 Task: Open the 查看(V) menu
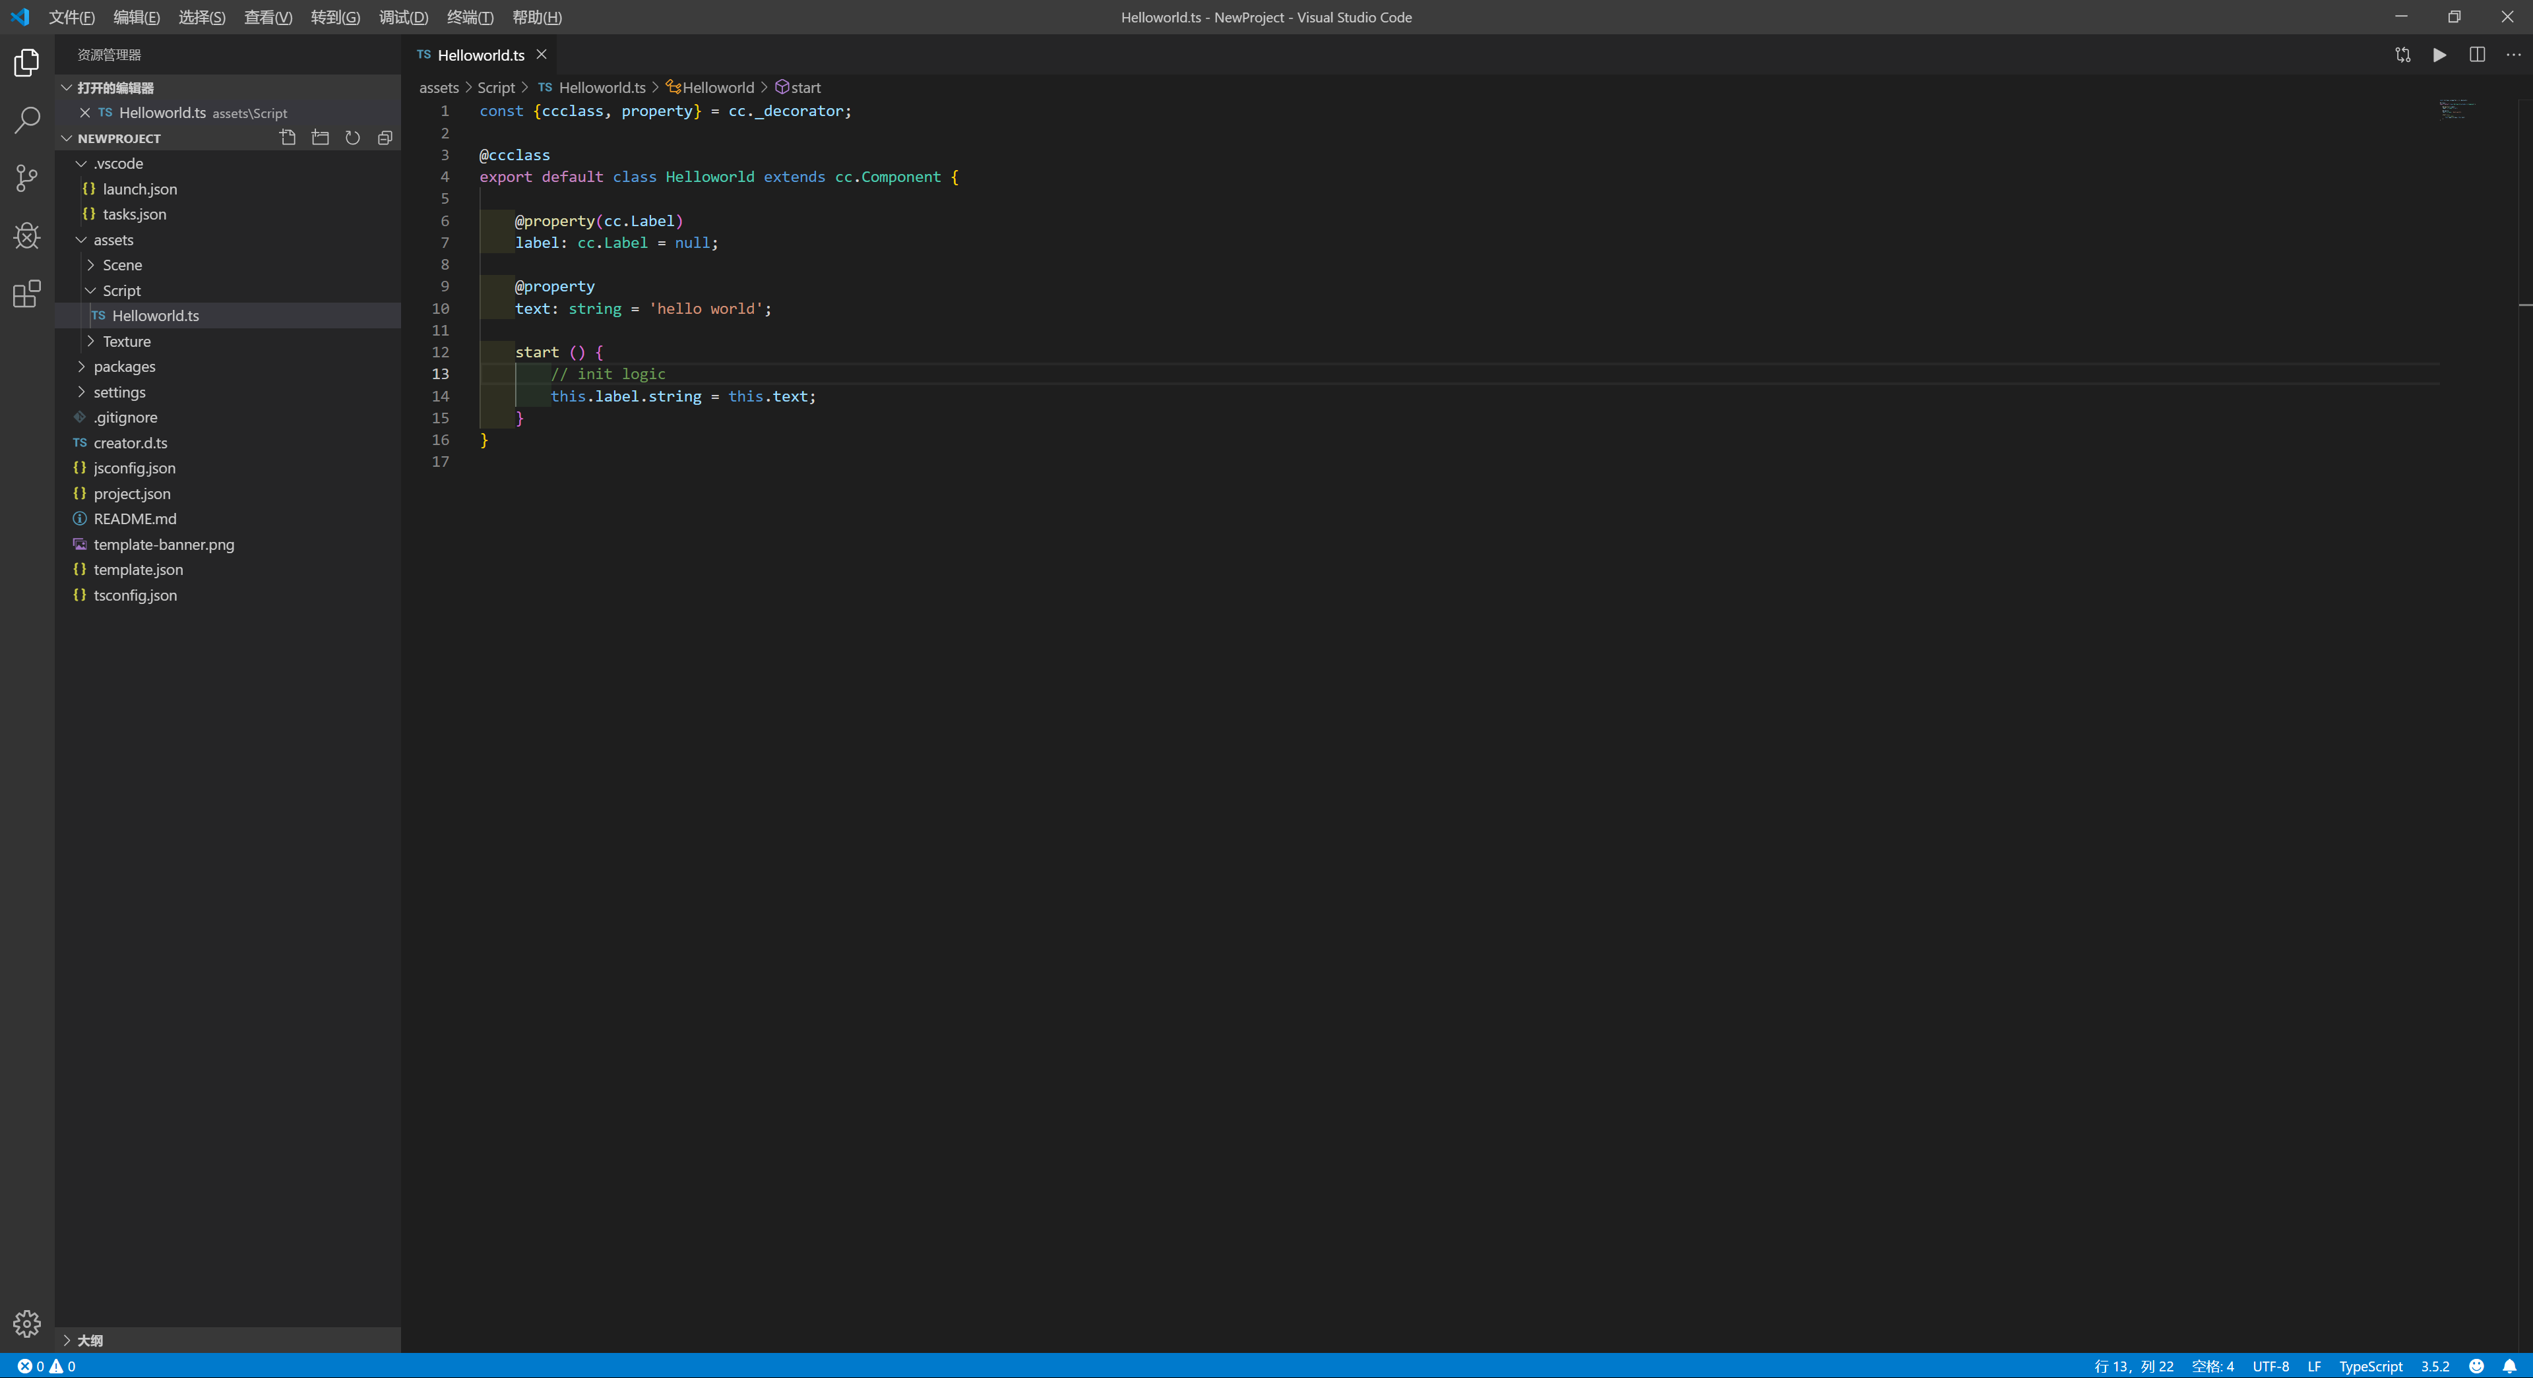[x=267, y=16]
